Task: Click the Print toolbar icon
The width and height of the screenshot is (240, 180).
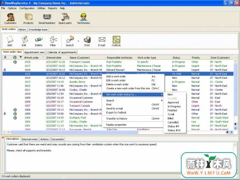Action: click(x=87, y=41)
